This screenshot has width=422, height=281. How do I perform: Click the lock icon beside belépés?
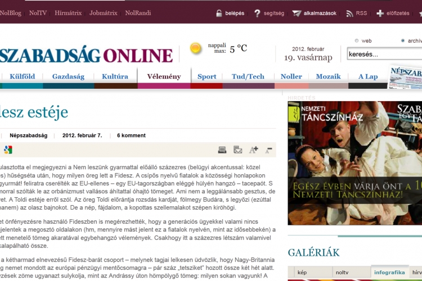pyautogui.click(x=219, y=13)
